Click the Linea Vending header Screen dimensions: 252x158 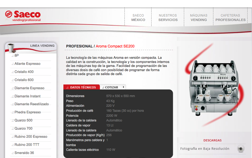[x=42, y=46]
